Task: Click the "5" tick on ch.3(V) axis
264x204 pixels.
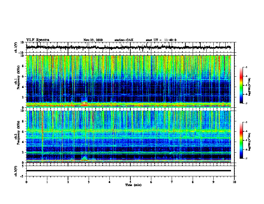Action: point(23,166)
